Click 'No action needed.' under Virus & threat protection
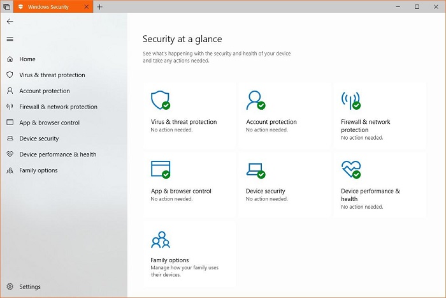 [x=171, y=130]
